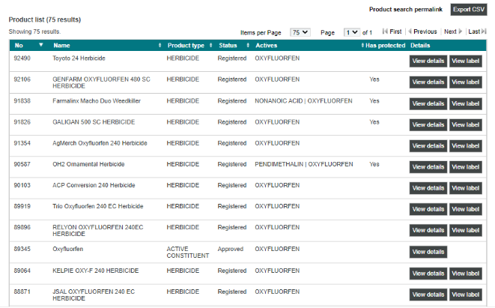View label for ACP Conversion 240 Herbicide

coord(465,188)
